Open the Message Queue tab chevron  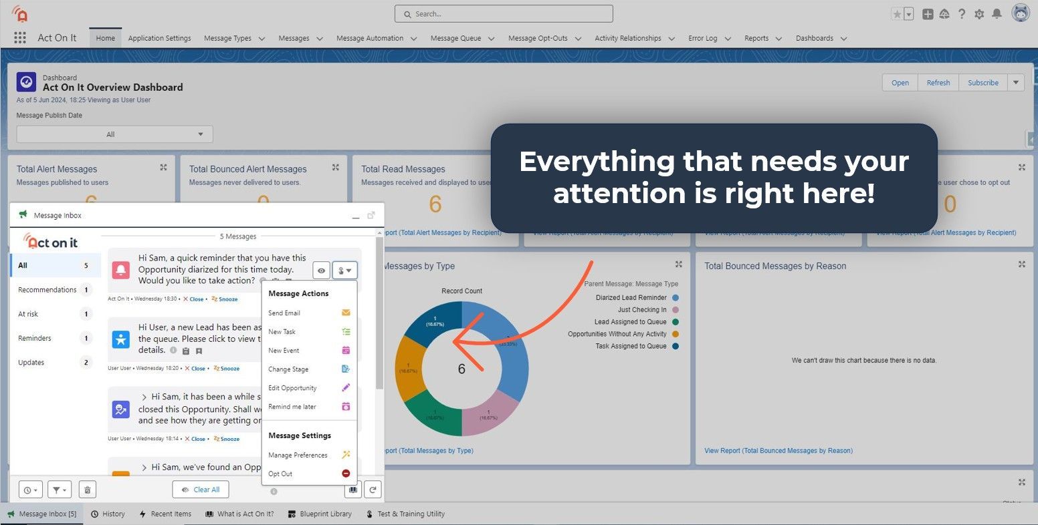pos(491,39)
